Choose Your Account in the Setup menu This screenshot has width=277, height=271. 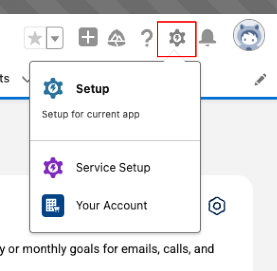point(111,205)
